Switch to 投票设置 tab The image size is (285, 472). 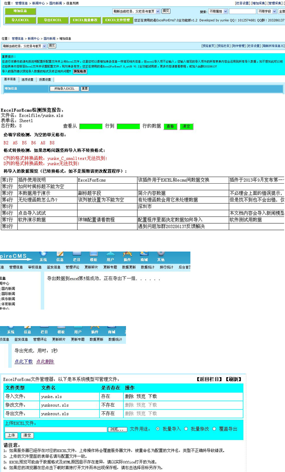(x=45, y=79)
